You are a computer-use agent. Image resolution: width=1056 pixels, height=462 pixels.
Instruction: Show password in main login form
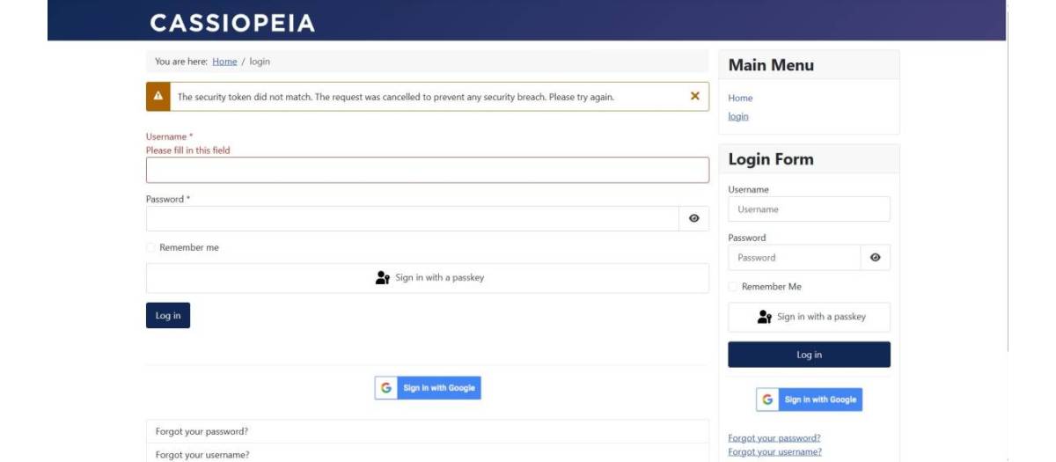coord(693,218)
